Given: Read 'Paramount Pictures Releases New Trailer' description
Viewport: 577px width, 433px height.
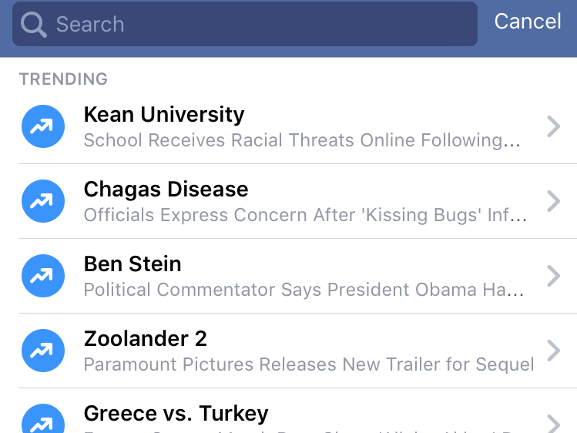Looking at the screenshot, I should point(308,364).
